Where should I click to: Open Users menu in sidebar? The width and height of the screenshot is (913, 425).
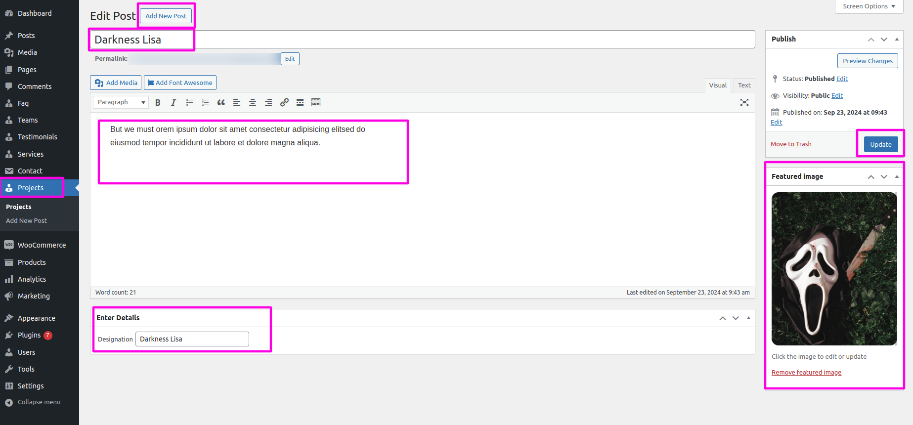tap(40, 352)
